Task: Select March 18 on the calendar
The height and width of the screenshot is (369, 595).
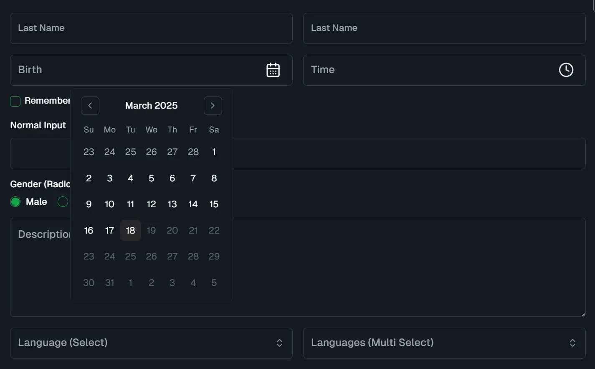Action: tap(130, 230)
